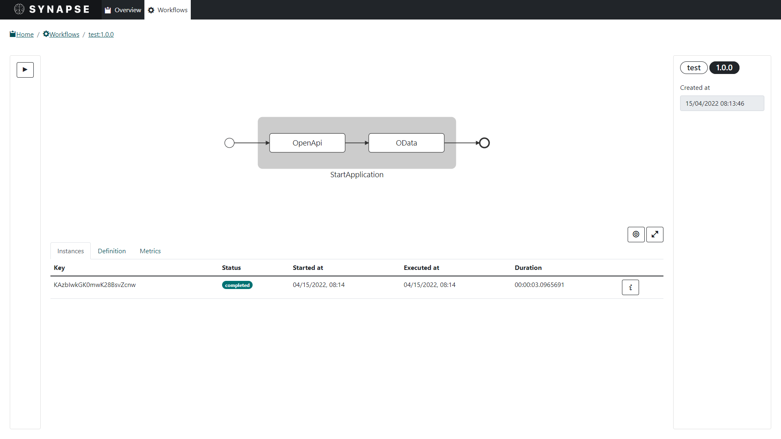The width and height of the screenshot is (781, 439).
Task: Select the OData action node
Action: coord(406,143)
